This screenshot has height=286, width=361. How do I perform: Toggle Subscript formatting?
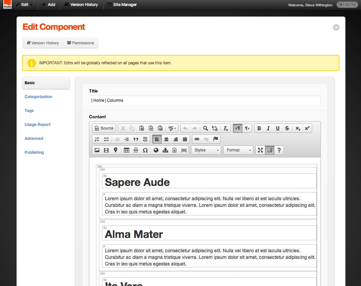click(x=298, y=128)
